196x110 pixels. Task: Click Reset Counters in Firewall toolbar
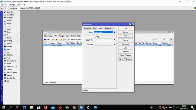(75, 40)
